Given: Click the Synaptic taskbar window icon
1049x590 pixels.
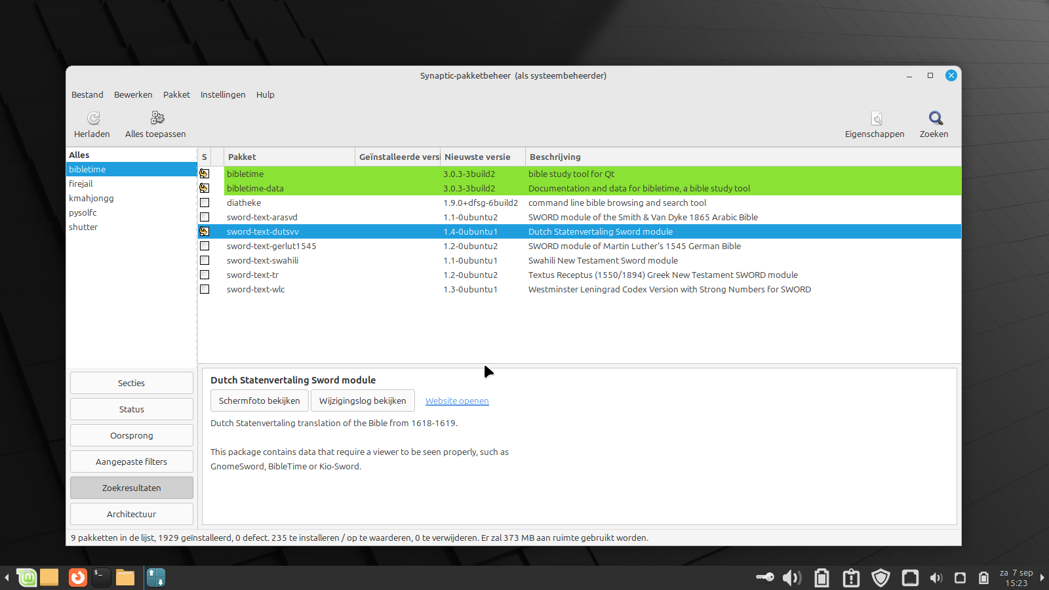Looking at the screenshot, I should tap(156, 578).
